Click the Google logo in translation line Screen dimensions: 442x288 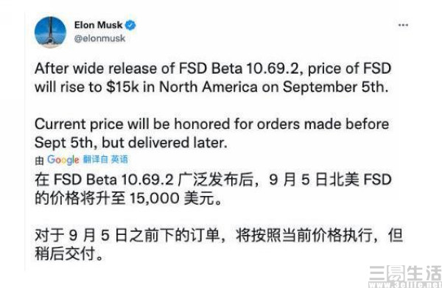pos(63,160)
